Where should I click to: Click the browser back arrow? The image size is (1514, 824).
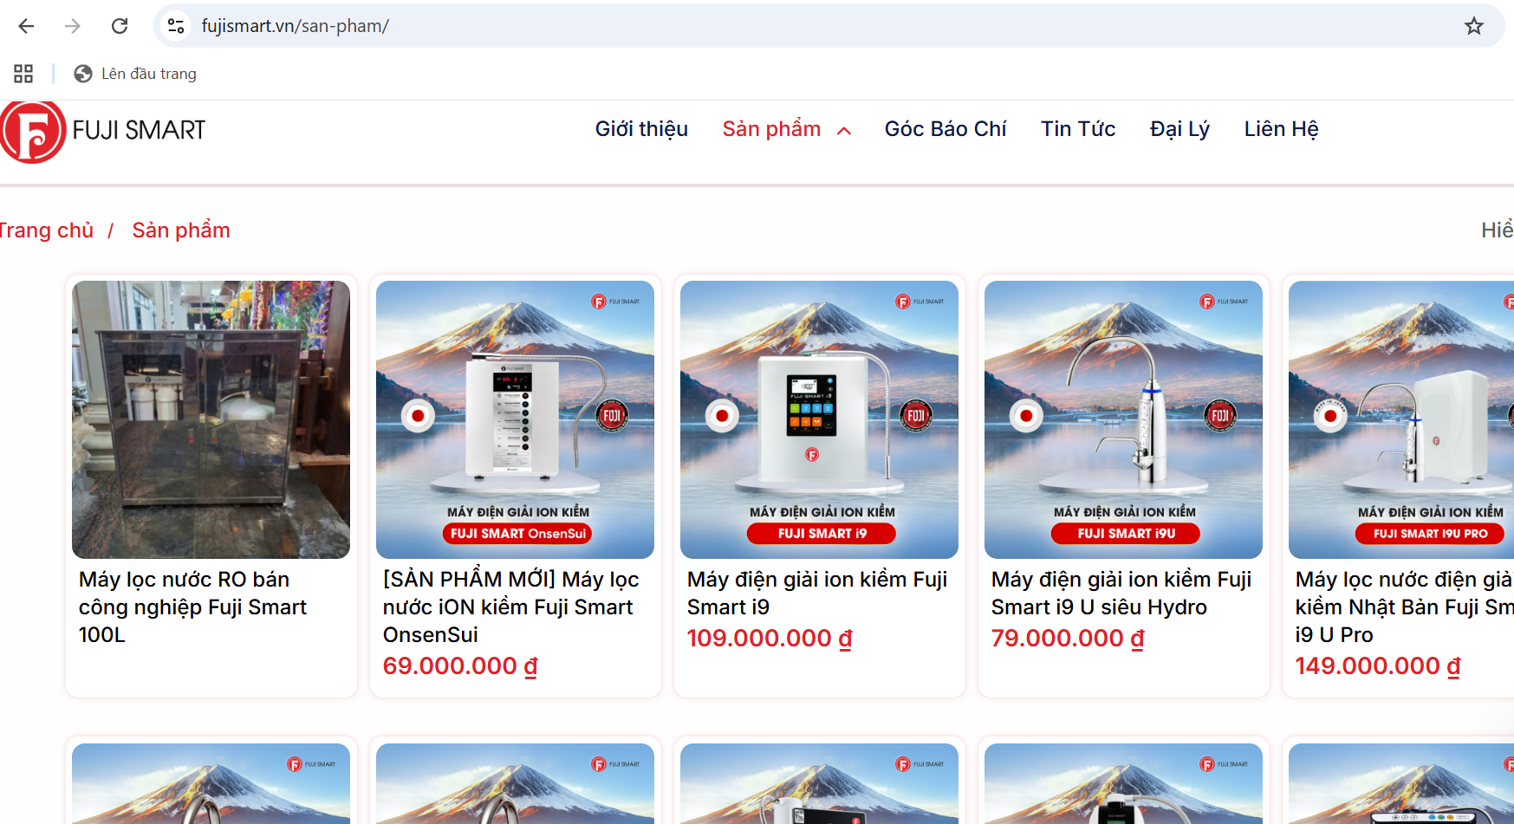pyautogui.click(x=26, y=26)
